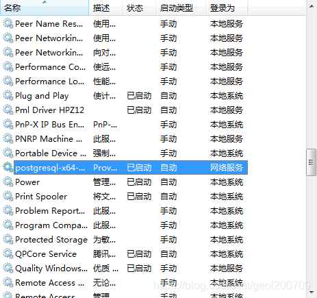Screen dimensions: 317x298
Task: Select Print Spooler service
Action: tap(41, 197)
